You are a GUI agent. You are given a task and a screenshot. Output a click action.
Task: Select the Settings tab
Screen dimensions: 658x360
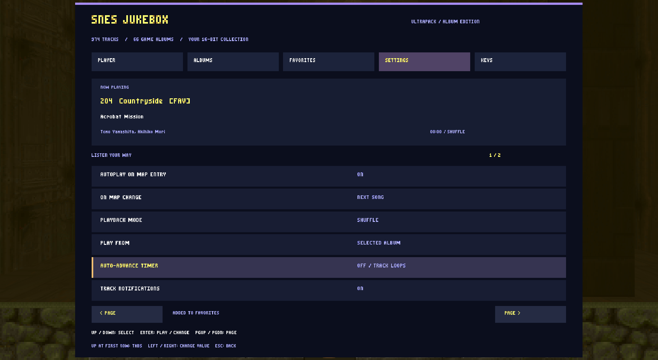(425, 62)
